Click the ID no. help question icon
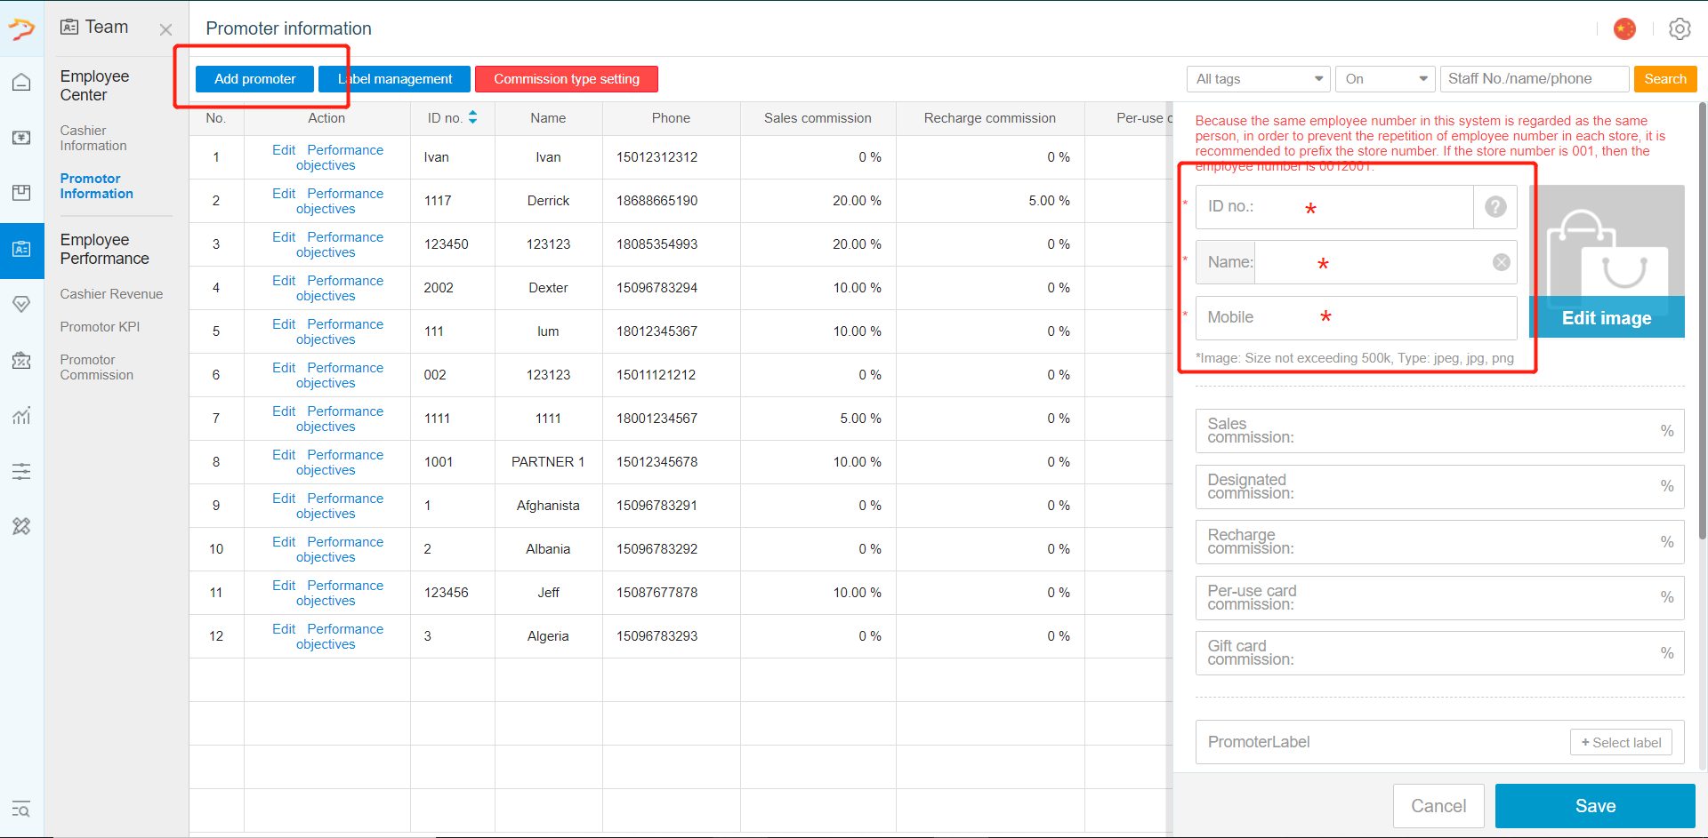1708x838 pixels. (1495, 207)
